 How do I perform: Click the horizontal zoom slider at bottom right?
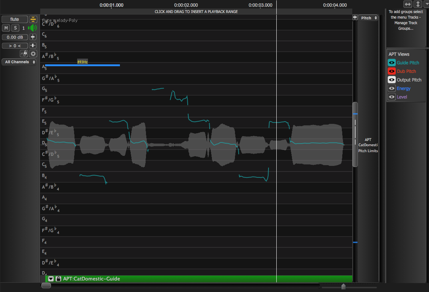(x=343, y=287)
